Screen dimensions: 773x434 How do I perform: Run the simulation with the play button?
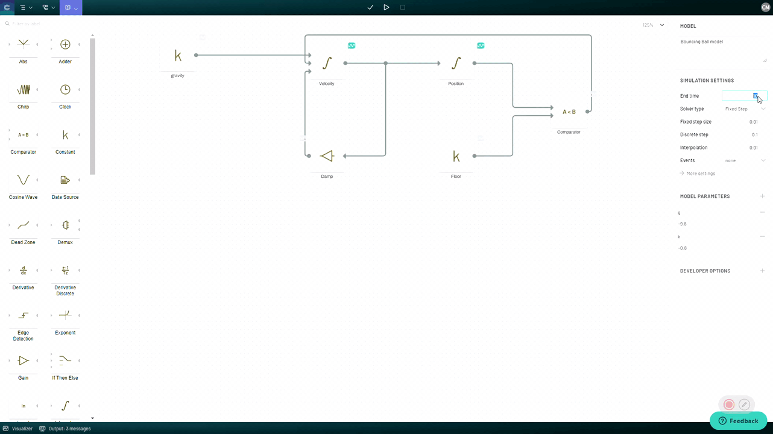coord(386,7)
